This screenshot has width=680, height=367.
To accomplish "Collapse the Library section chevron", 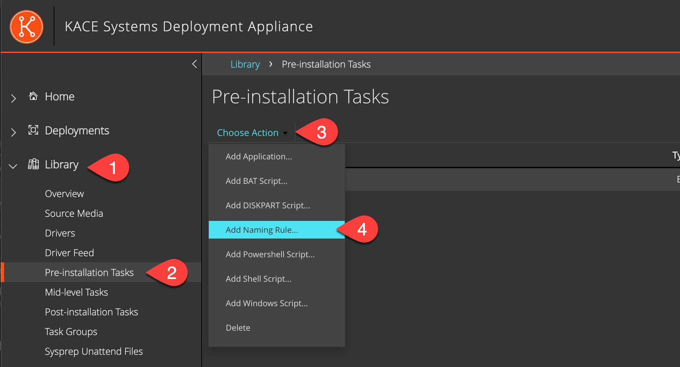I will (x=13, y=166).
